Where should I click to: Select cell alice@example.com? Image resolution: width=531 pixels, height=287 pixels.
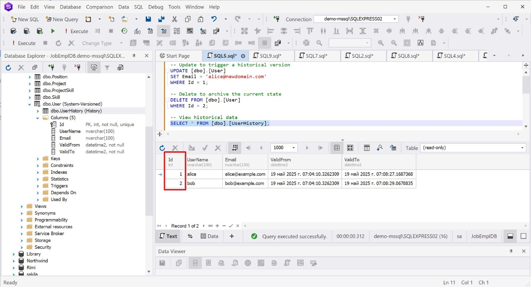click(245, 174)
